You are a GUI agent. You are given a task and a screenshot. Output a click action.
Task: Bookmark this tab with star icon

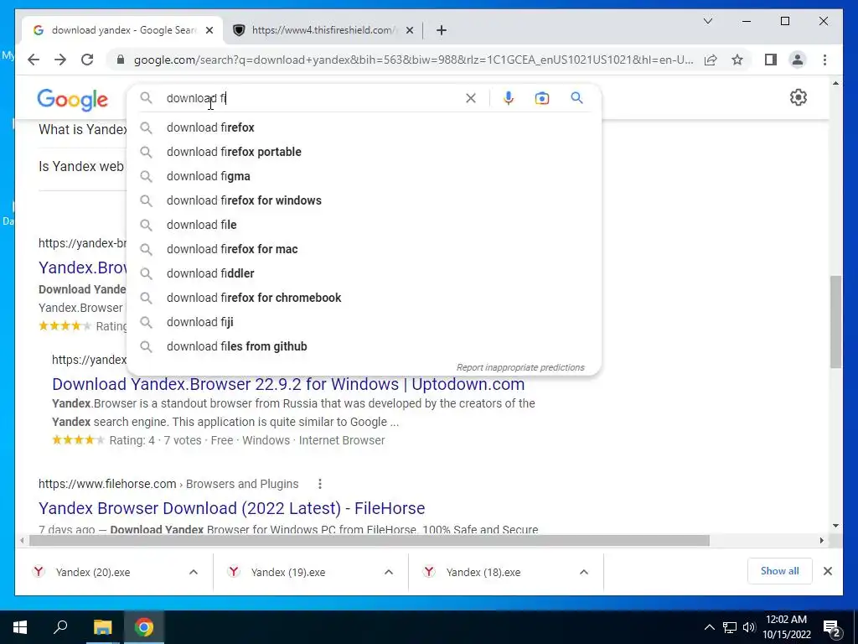[x=737, y=60]
